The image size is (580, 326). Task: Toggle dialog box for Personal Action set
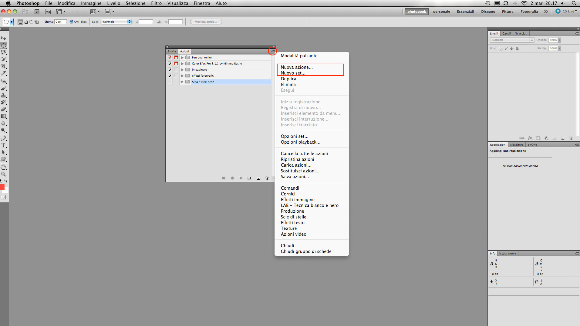tap(176, 57)
